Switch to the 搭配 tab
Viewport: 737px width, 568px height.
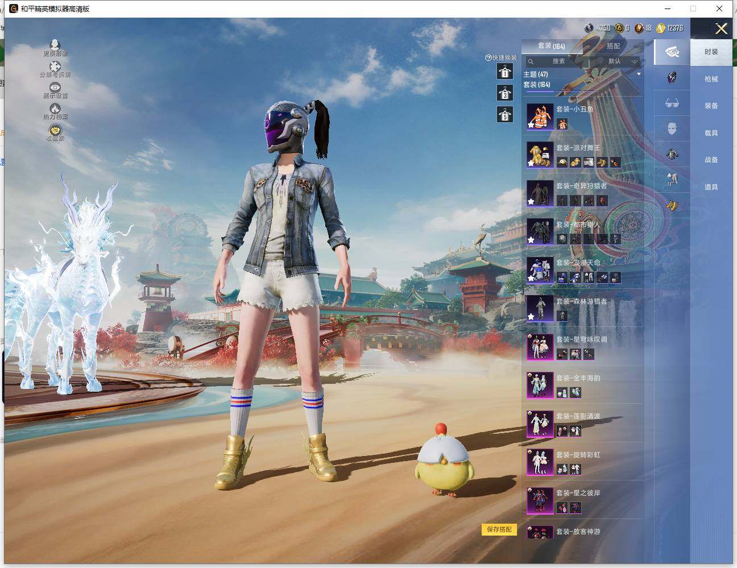(x=613, y=46)
